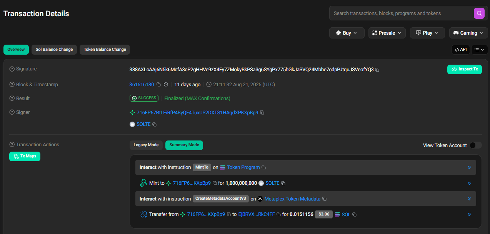Expand the MintTo instruction with its chevron
This screenshot has height=234, width=490.
click(469, 167)
